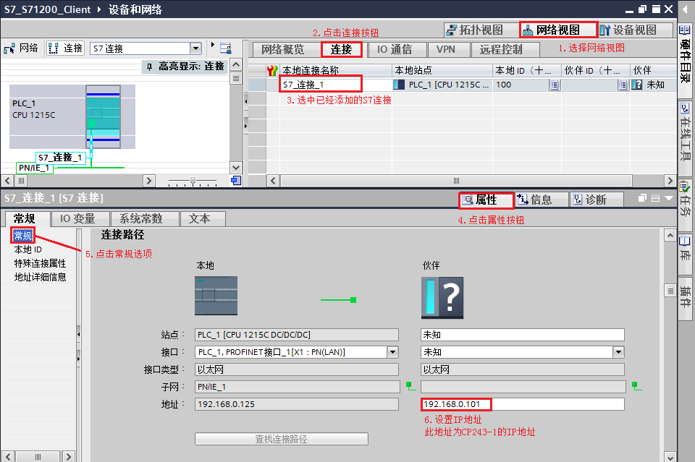This screenshot has width=695, height=462.
Task: Toggle the 连接 connection mode button
Action: tap(66, 48)
